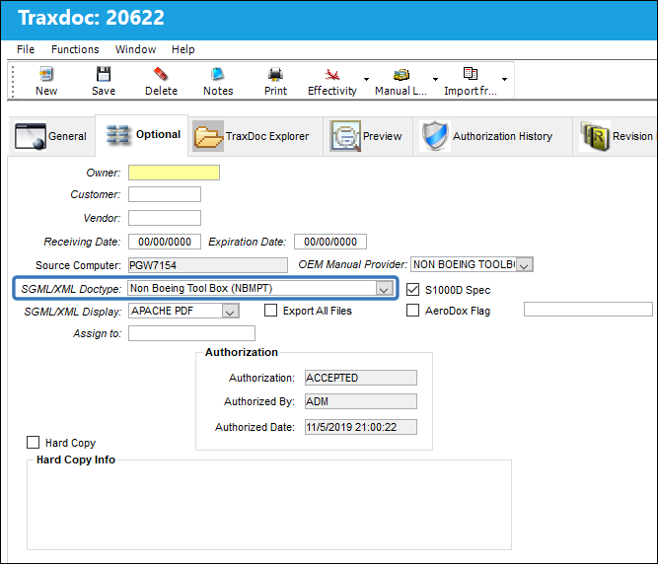The width and height of the screenshot is (658, 564).
Task: Click the Authorized By field ADM
Action: point(361,401)
